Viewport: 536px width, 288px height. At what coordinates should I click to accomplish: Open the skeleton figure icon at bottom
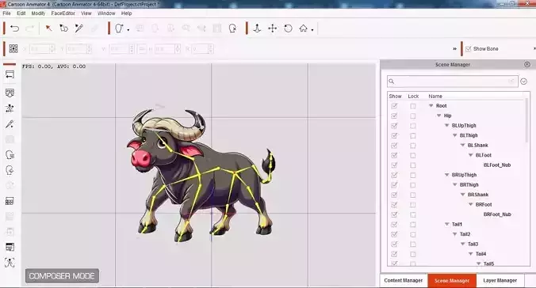pyautogui.click(x=10, y=263)
